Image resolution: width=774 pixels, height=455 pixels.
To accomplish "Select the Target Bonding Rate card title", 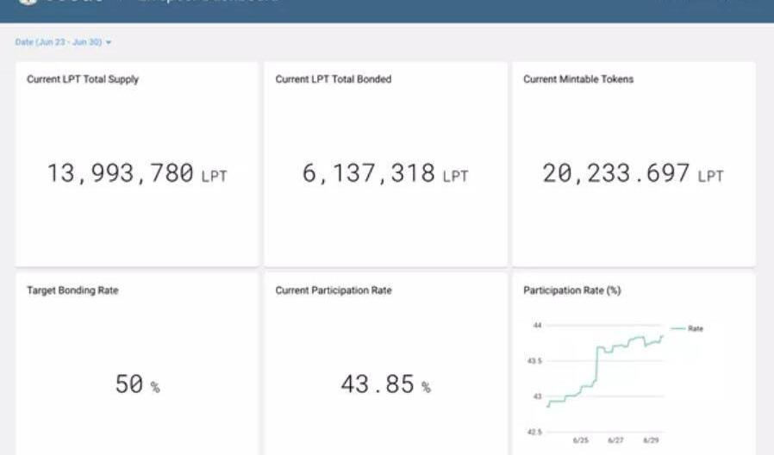I will 72,290.
